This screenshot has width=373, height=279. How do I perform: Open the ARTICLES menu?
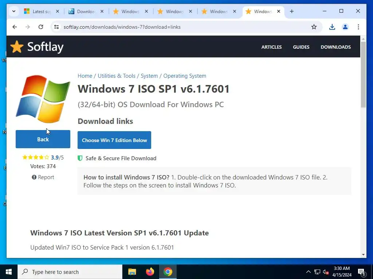(271, 47)
